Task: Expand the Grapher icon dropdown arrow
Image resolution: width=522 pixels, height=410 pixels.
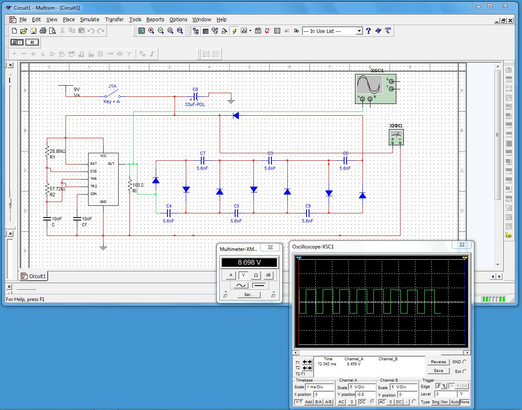Action: (x=250, y=31)
